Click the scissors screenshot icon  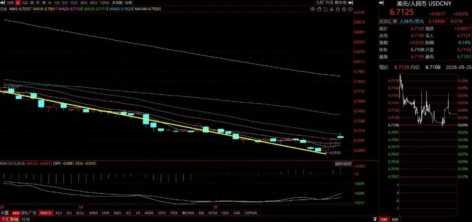[x=331, y=9]
